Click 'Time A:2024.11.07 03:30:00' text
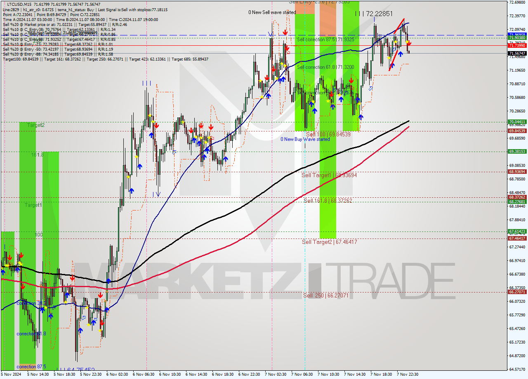528x379 pixels. pos(27,19)
